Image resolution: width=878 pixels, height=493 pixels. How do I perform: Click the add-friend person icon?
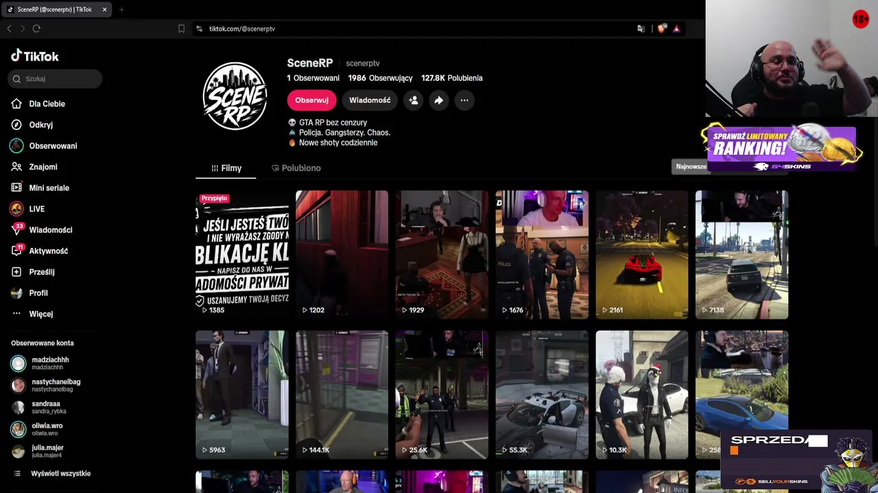(x=414, y=100)
